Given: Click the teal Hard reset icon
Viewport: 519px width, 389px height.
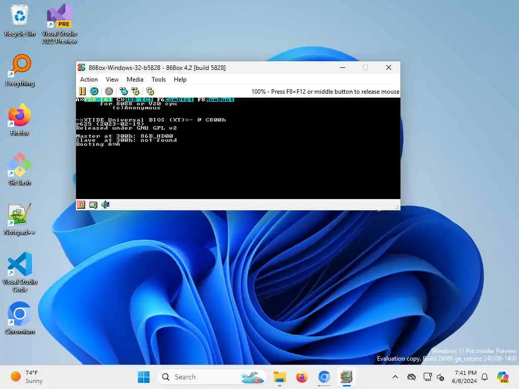Looking at the screenshot, I should 94,91.
